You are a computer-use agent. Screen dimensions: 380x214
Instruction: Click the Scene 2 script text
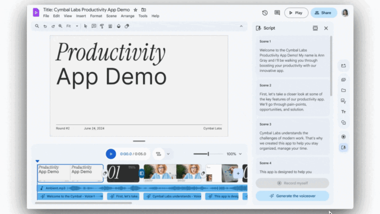[x=292, y=102]
